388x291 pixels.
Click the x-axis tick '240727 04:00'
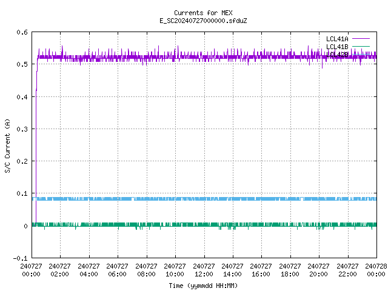(89, 270)
